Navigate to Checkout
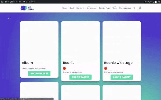Screen dimensions: 161x100 pos(80,8)
